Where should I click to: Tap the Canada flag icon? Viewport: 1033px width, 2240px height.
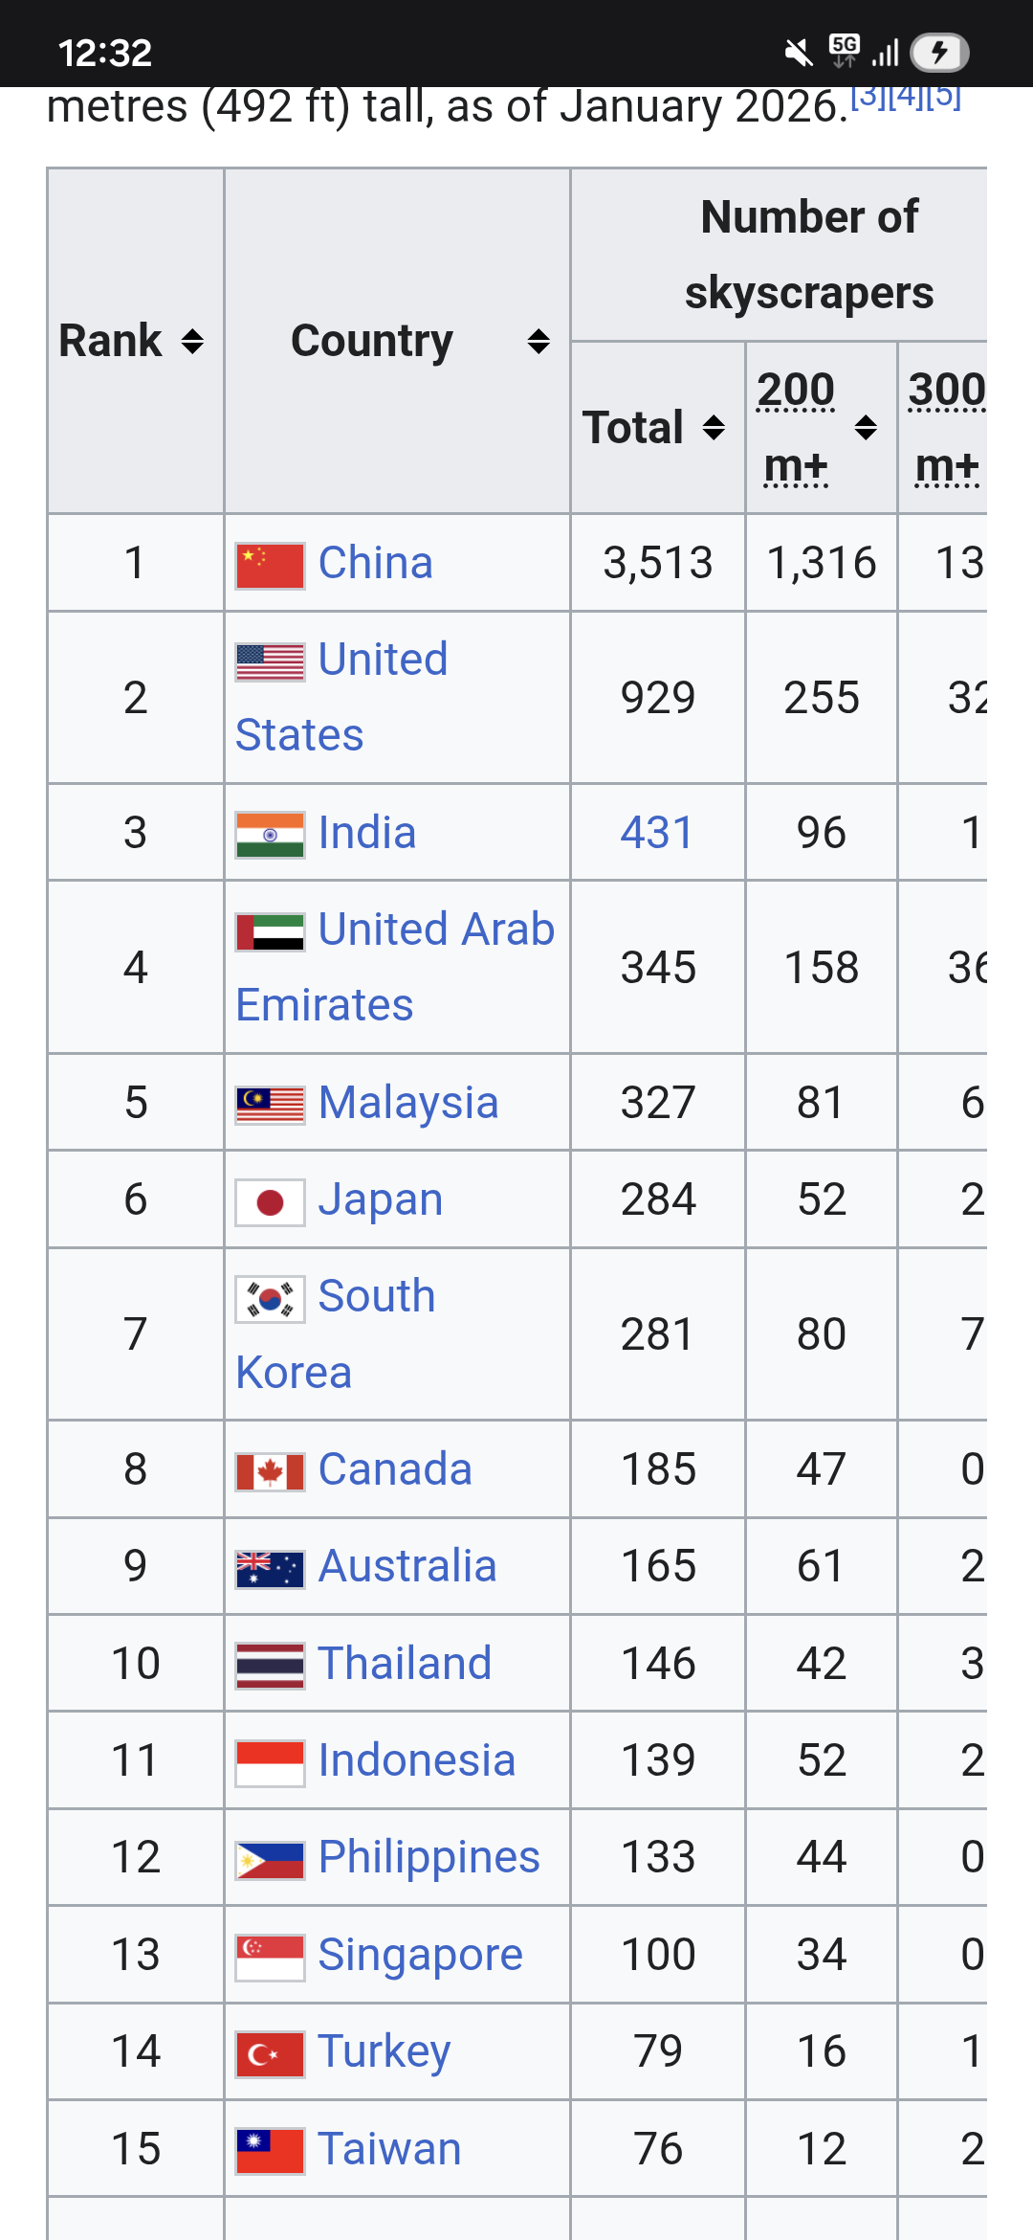(x=270, y=1471)
